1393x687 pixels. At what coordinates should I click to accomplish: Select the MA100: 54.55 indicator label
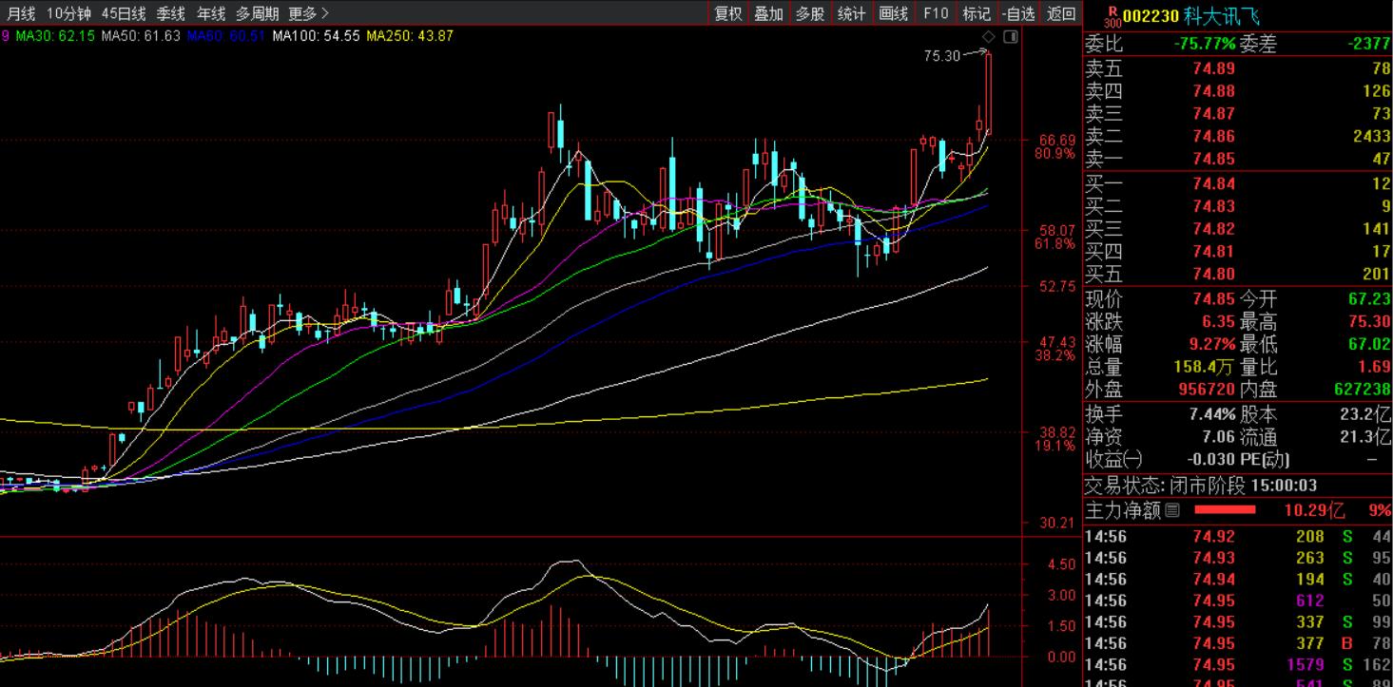click(316, 36)
